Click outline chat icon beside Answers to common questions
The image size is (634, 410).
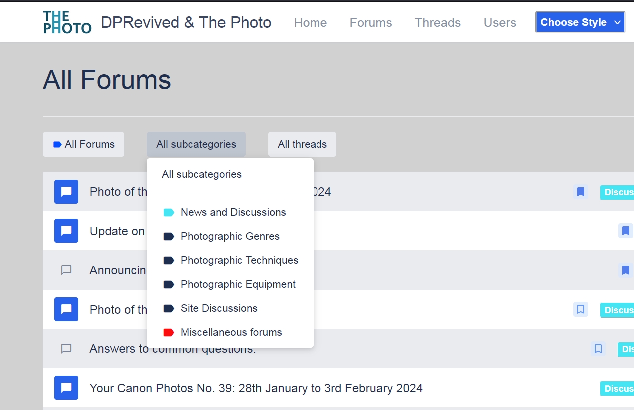point(66,348)
